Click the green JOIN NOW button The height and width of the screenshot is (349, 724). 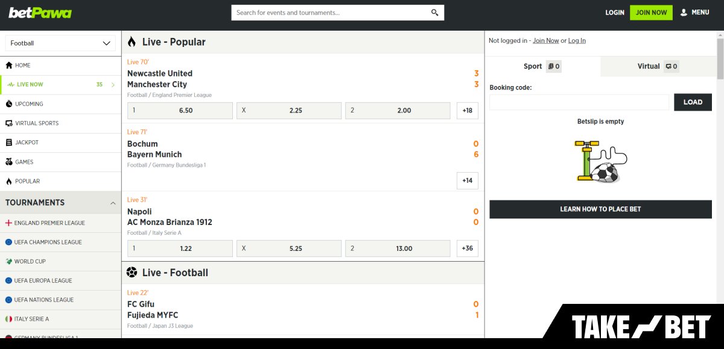click(651, 13)
